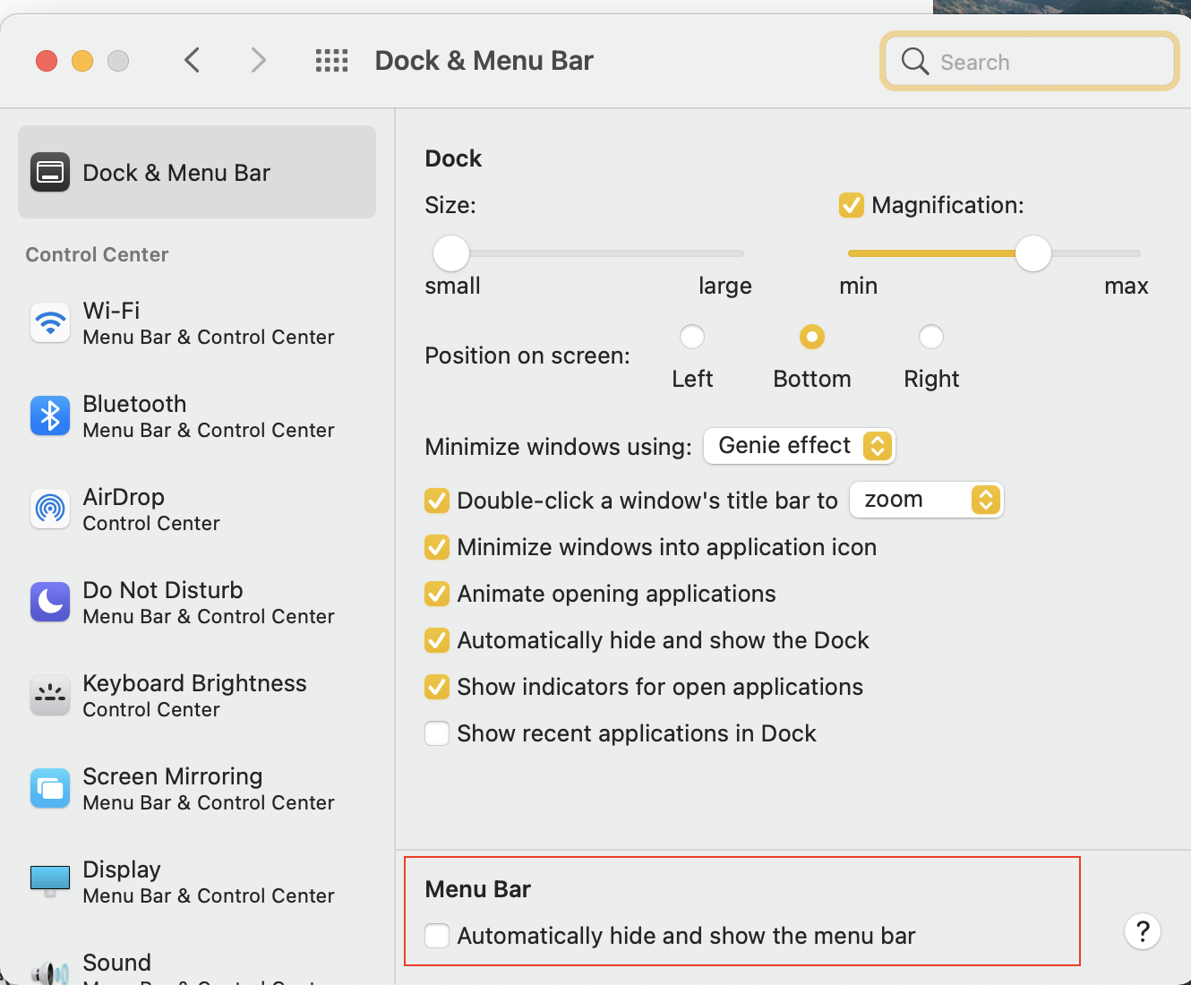
Task: Enable Show recent applications in Dock
Action: pos(437,733)
